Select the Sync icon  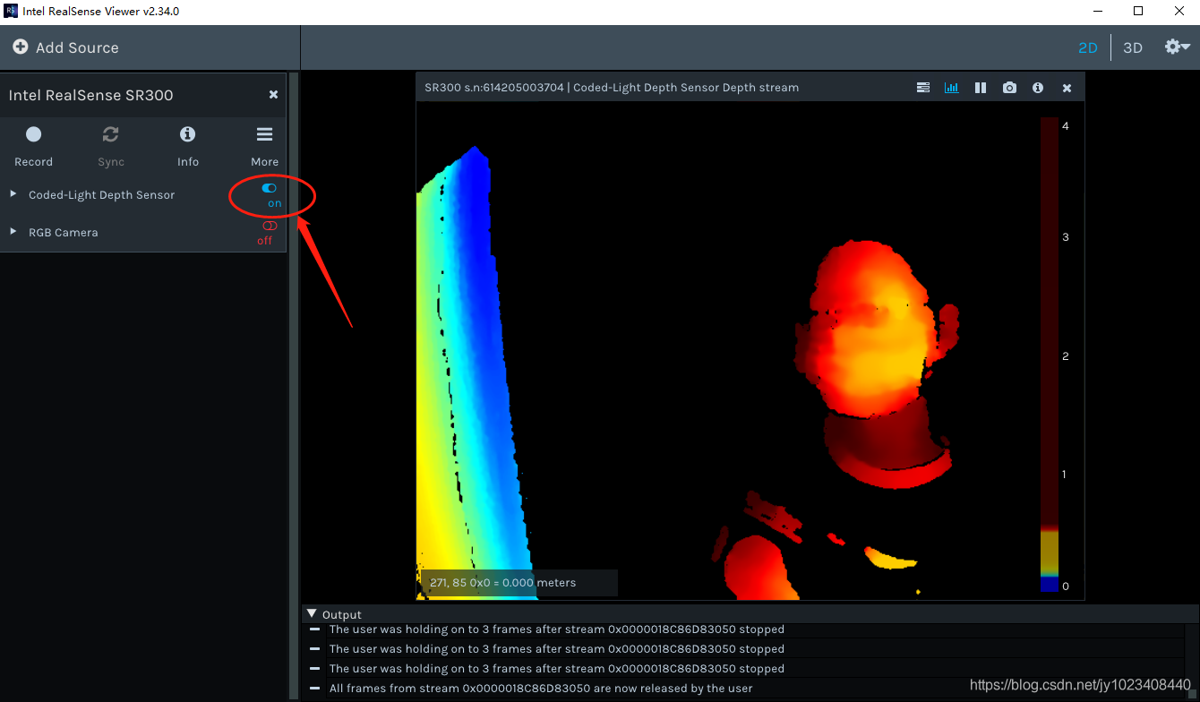[x=110, y=133]
